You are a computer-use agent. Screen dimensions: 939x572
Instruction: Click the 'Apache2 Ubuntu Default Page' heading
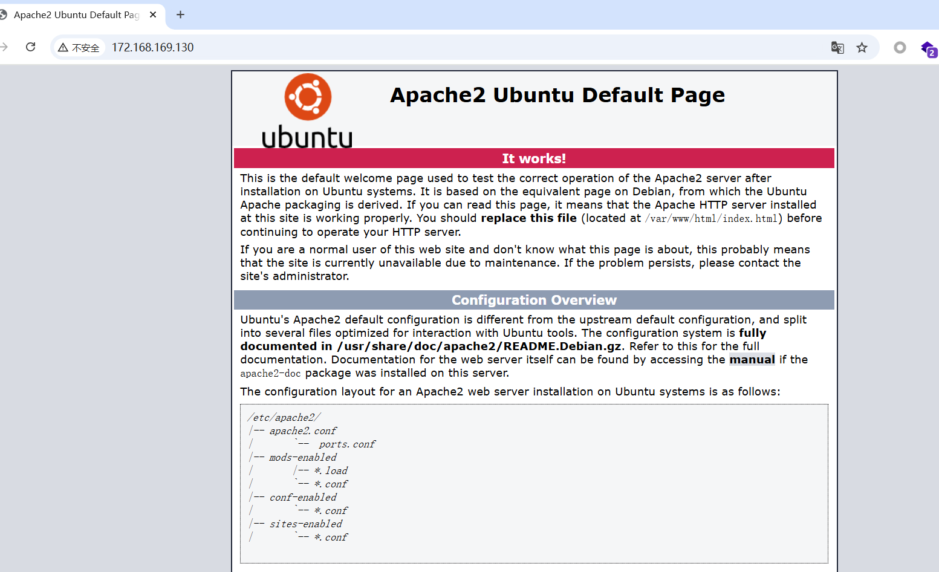click(557, 95)
